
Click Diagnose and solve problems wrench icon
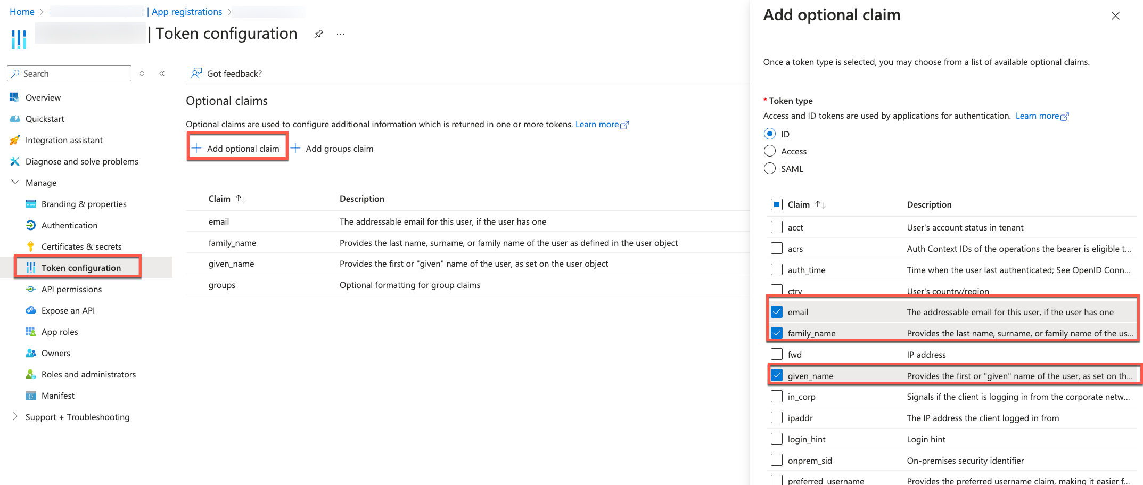[x=14, y=161]
